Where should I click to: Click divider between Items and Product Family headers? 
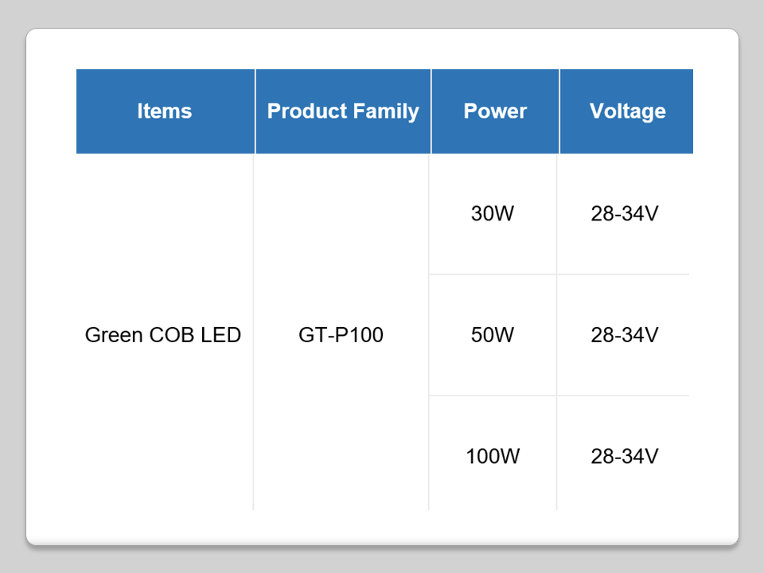pyautogui.click(x=255, y=111)
